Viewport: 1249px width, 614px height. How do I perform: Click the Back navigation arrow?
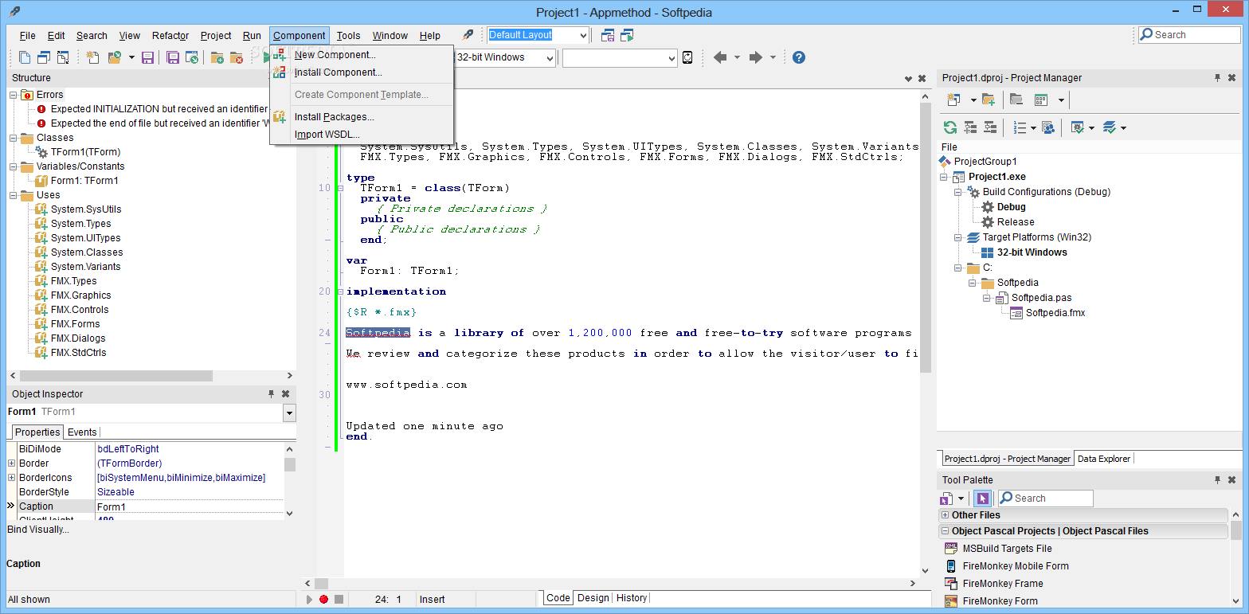(x=720, y=57)
